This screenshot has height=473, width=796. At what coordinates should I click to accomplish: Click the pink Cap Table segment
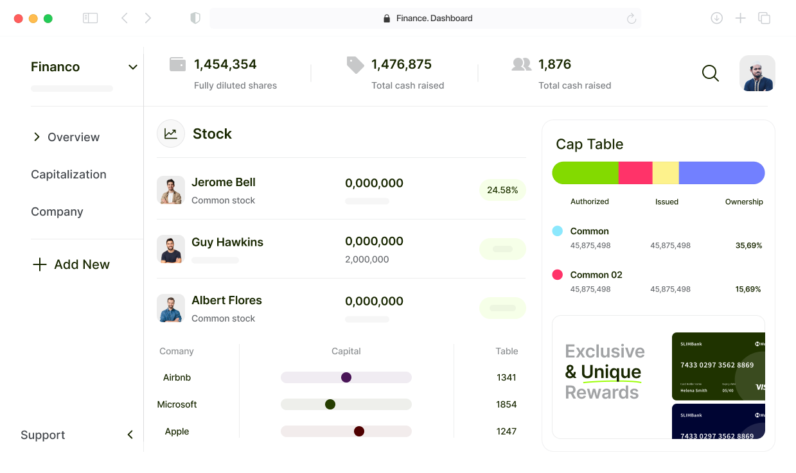635,173
